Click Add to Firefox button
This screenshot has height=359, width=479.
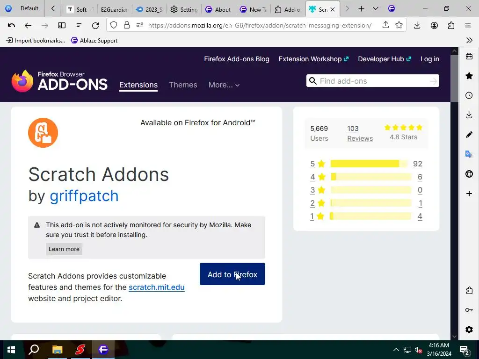pos(232,274)
